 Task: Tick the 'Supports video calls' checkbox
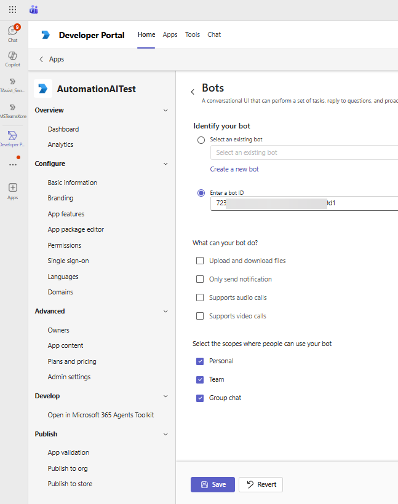pyautogui.click(x=200, y=316)
